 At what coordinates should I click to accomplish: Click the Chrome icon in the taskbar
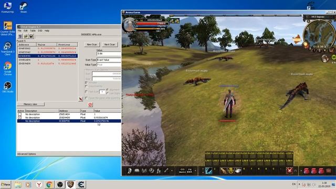(x=49, y=184)
